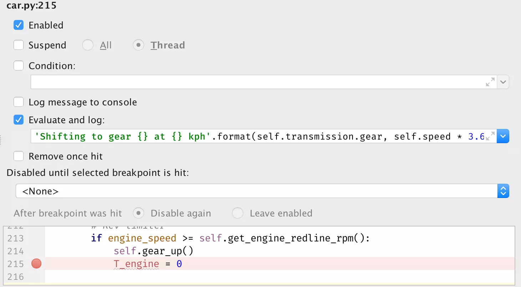Click the self.gear_up() code line
Image resolution: width=521 pixels, height=287 pixels.
coord(153,251)
